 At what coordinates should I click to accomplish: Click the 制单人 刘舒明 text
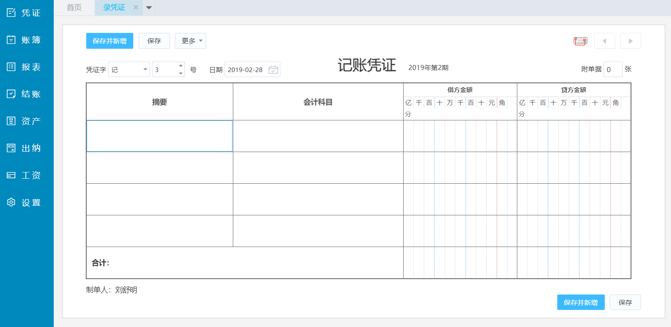click(112, 290)
